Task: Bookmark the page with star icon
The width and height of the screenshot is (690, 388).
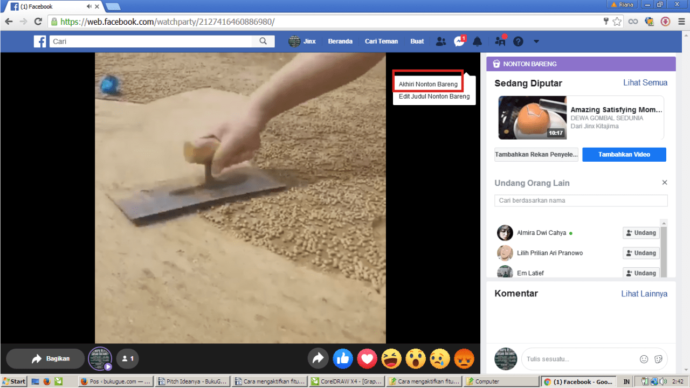Action: click(x=617, y=22)
